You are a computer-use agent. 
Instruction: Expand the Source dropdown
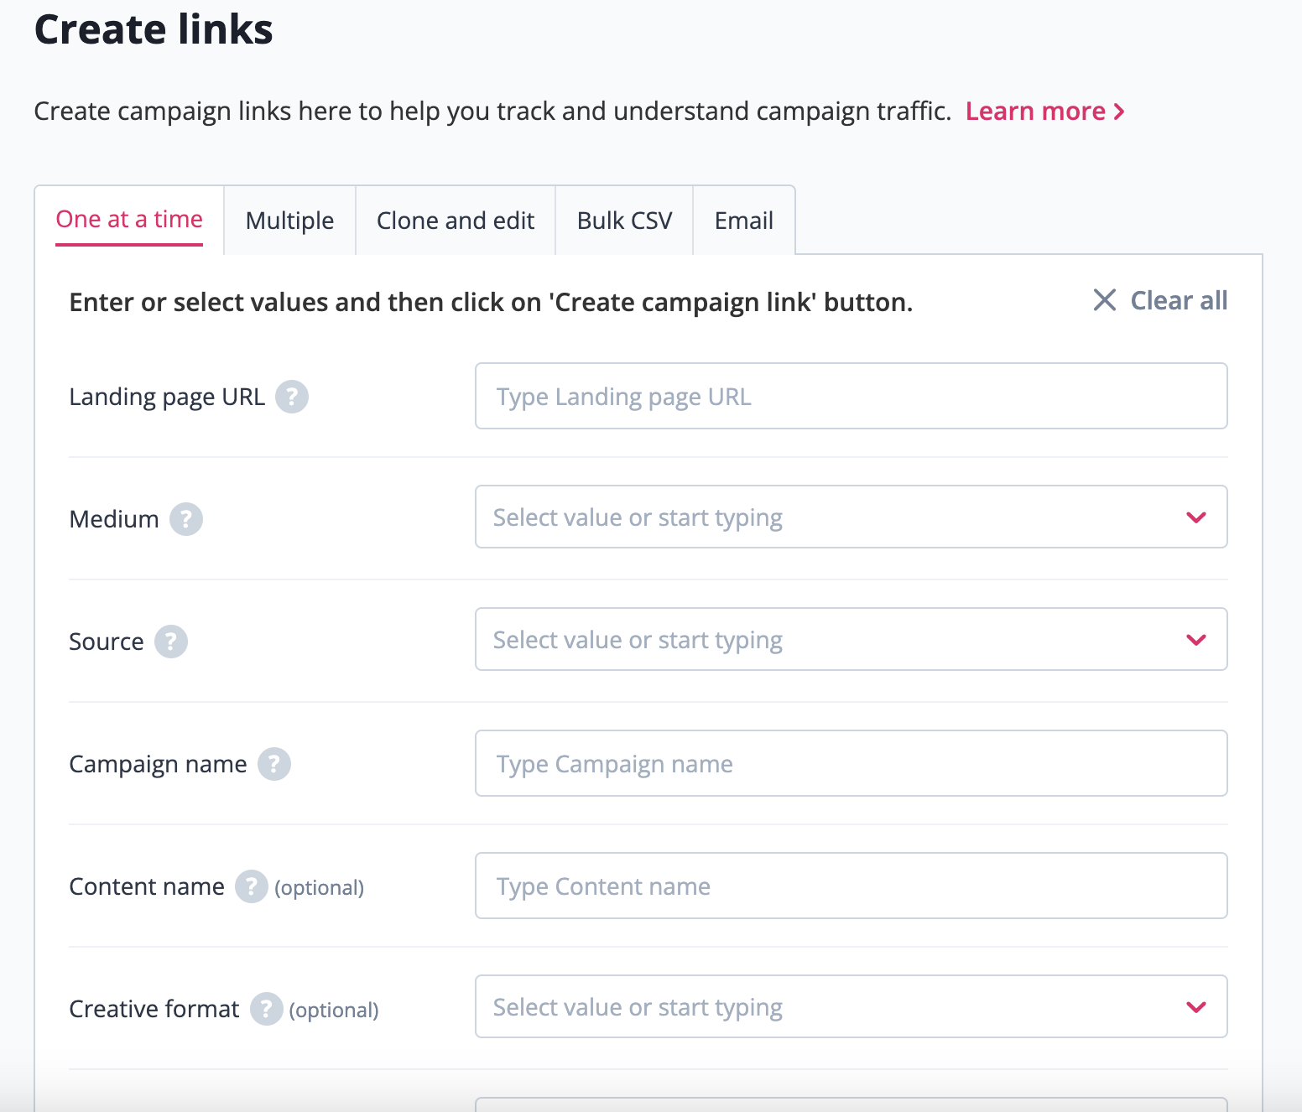1195,639
